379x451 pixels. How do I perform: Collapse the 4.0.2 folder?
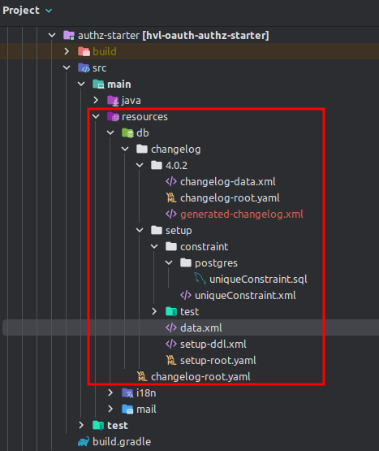click(140, 165)
